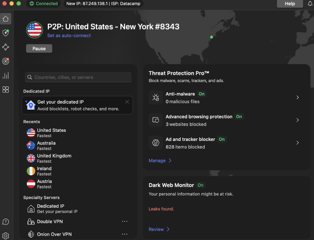Click Ad and tracker blocker On badge
Image resolution: width=314 pixels, height=240 pixels.
pyautogui.click(x=222, y=139)
